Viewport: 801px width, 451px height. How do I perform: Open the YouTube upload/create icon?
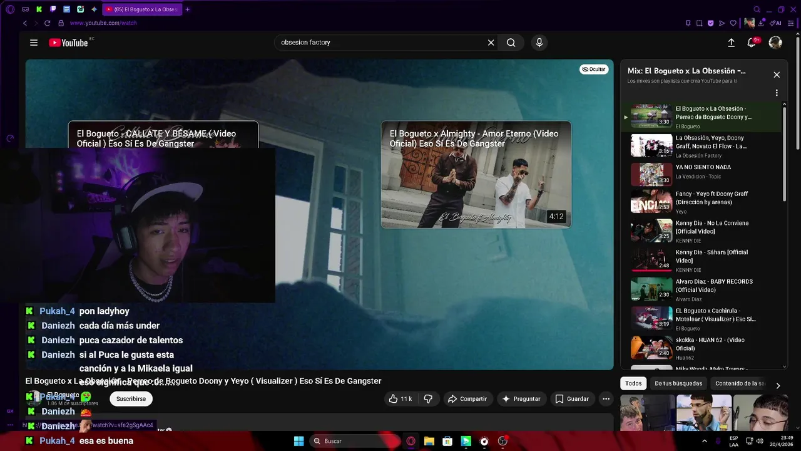(731, 43)
